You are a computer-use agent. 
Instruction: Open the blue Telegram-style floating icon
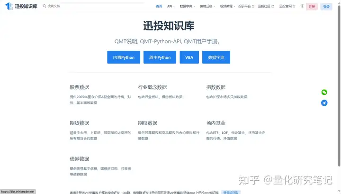[x=324, y=103]
